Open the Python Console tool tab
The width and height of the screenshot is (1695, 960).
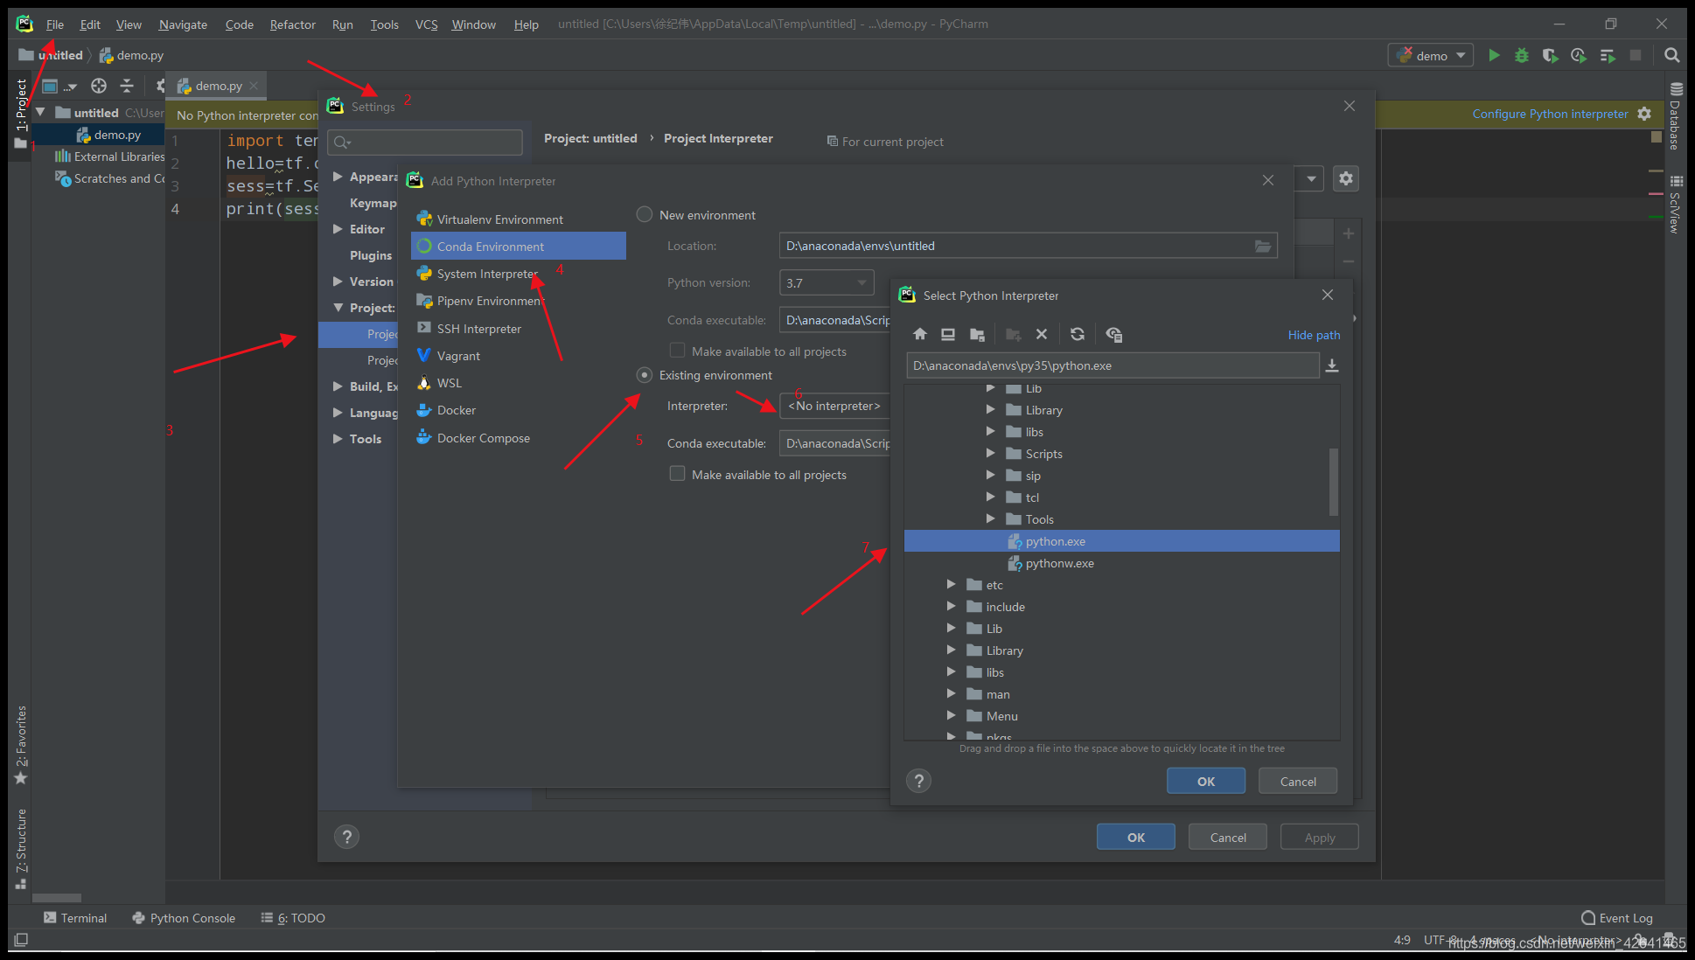click(184, 918)
